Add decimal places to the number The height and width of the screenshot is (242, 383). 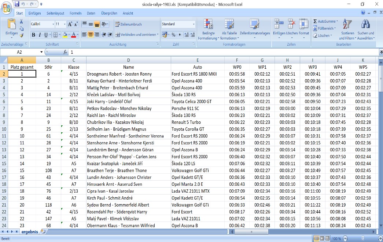[187, 35]
